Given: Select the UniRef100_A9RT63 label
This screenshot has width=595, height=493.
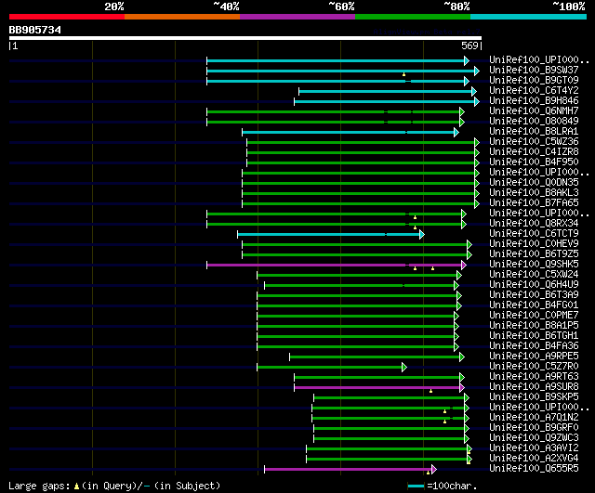Looking at the screenshot, I should tap(534, 377).
